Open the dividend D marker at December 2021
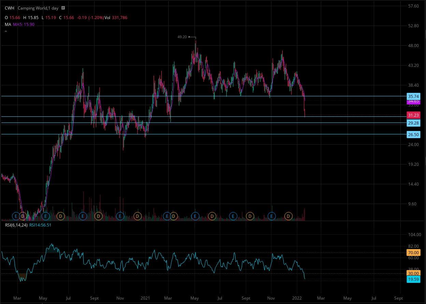The image size is (426, 304). click(x=288, y=216)
